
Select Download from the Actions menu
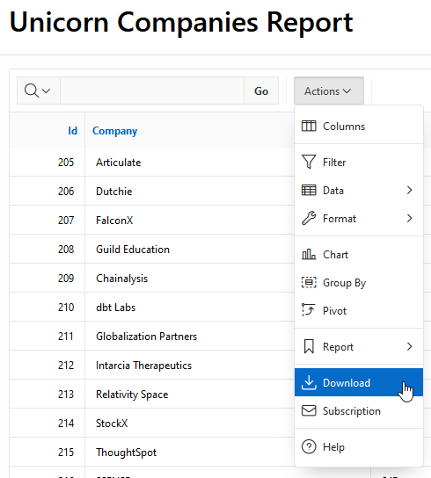click(359, 382)
